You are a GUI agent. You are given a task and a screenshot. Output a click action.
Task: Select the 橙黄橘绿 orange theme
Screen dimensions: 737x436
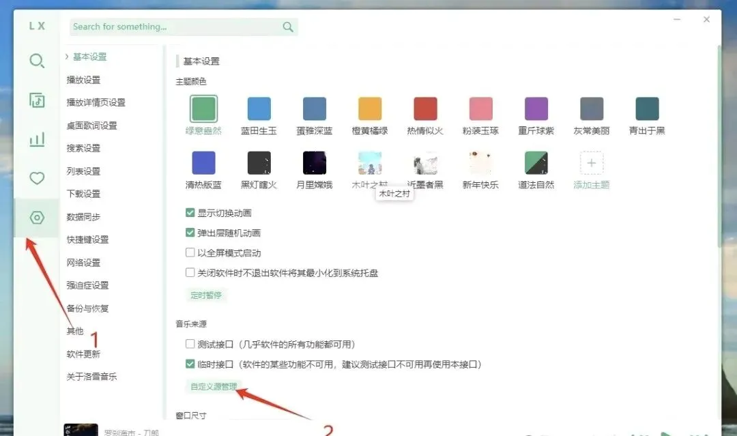[x=370, y=108]
